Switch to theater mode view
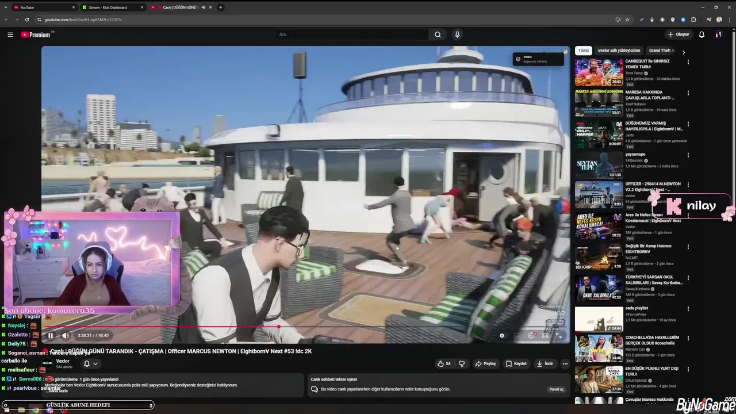The image size is (736, 414). click(545, 336)
